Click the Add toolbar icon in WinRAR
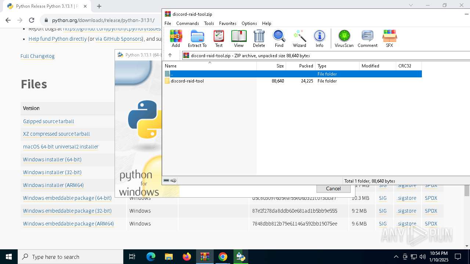This screenshot has width=470, height=264. (x=176, y=39)
